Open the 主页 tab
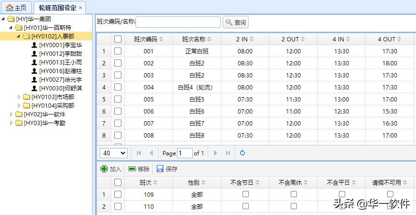This screenshot has height=215, width=416. tap(16, 8)
